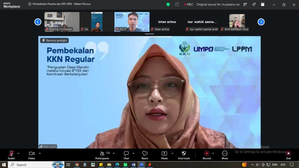Click the Zoom Workplace logo
This screenshot has width=299, height=168.
(x=11, y=5)
